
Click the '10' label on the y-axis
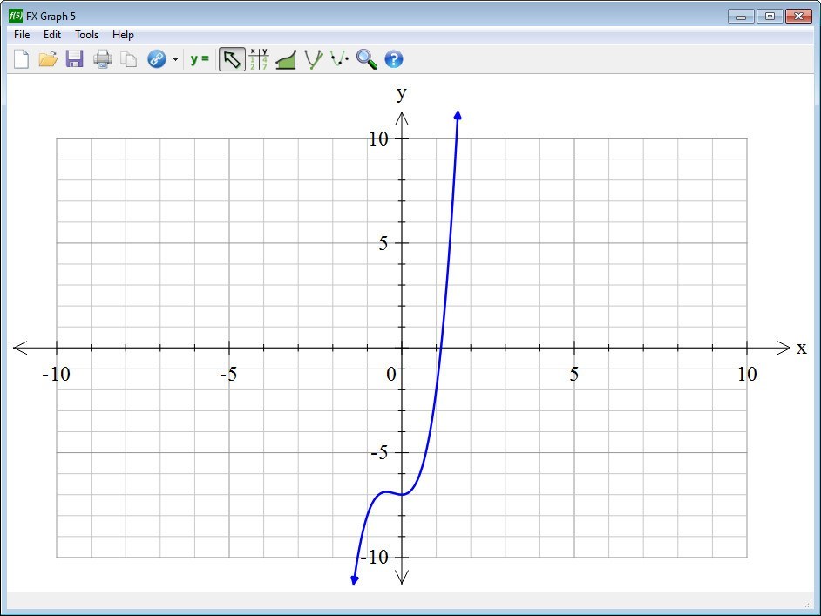pyautogui.click(x=378, y=139)
